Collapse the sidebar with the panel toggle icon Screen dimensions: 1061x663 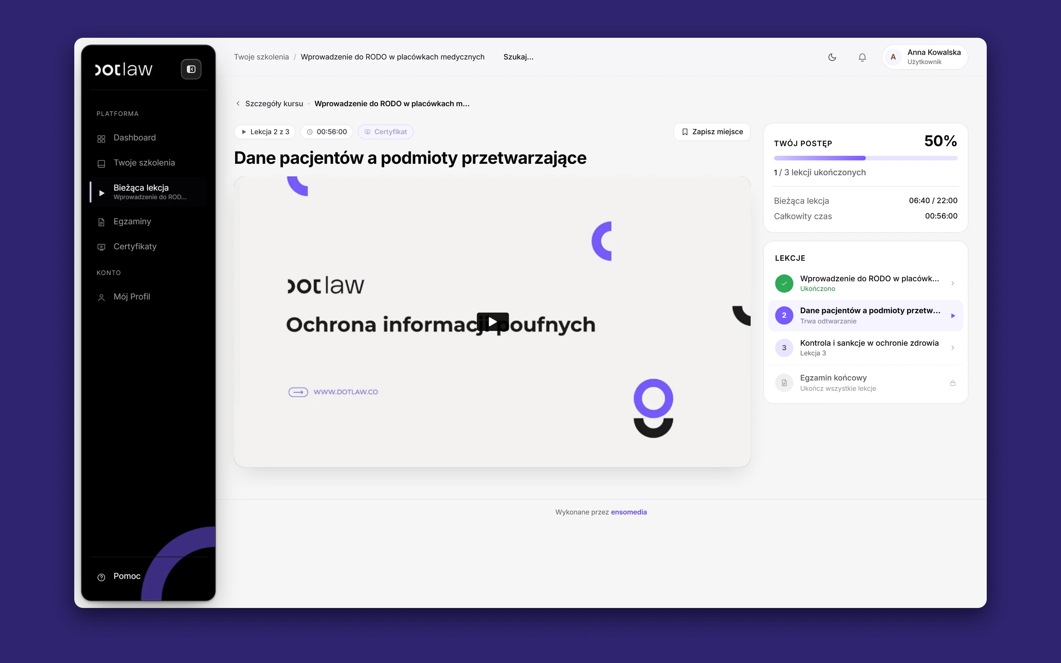tap(191, 69)
